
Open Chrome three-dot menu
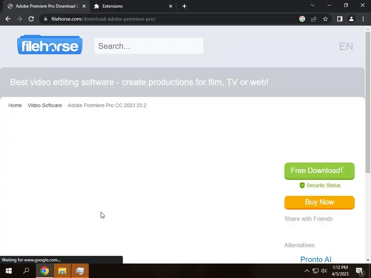363,19
